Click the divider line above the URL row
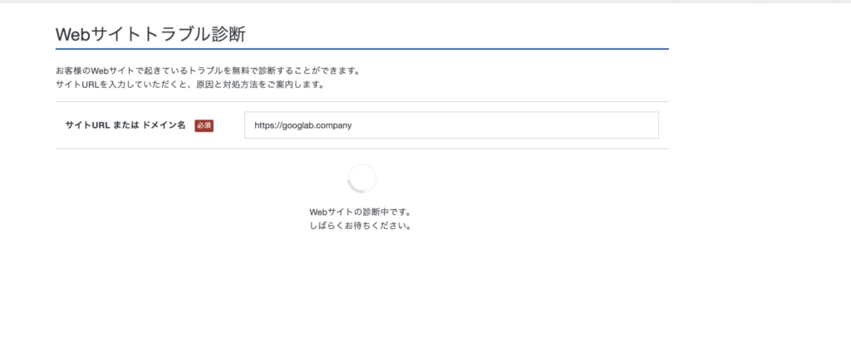This screenshot has height=346, width=851. point(362,101)
